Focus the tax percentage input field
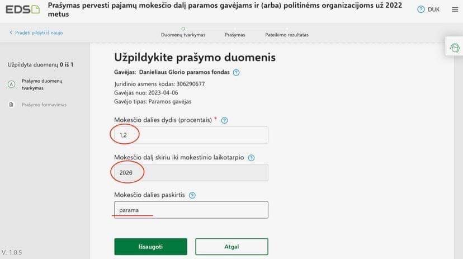The width and height of the screenshot is (463, 259). point(191,135)
